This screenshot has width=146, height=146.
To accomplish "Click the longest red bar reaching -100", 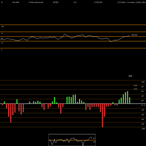I will pyautogui.click(x=102, y=115).
